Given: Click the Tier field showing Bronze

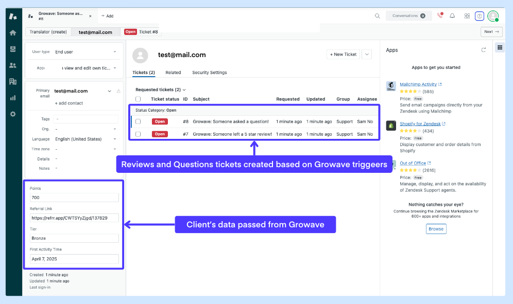Looking at the screenshot, I should [x=74, y=238].
